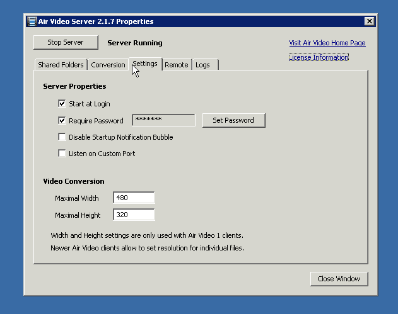Click the Set Password button

[234, 120]
